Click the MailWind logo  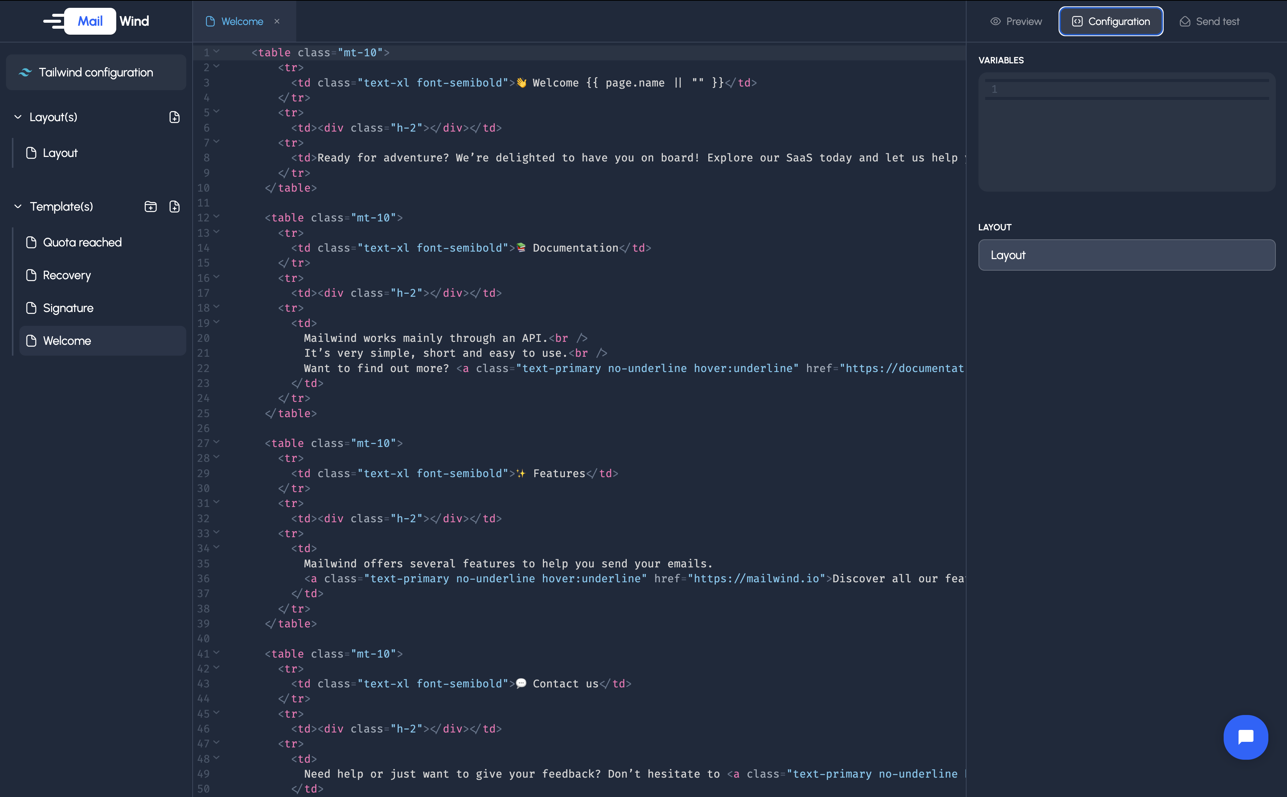(x=97, y=21)
